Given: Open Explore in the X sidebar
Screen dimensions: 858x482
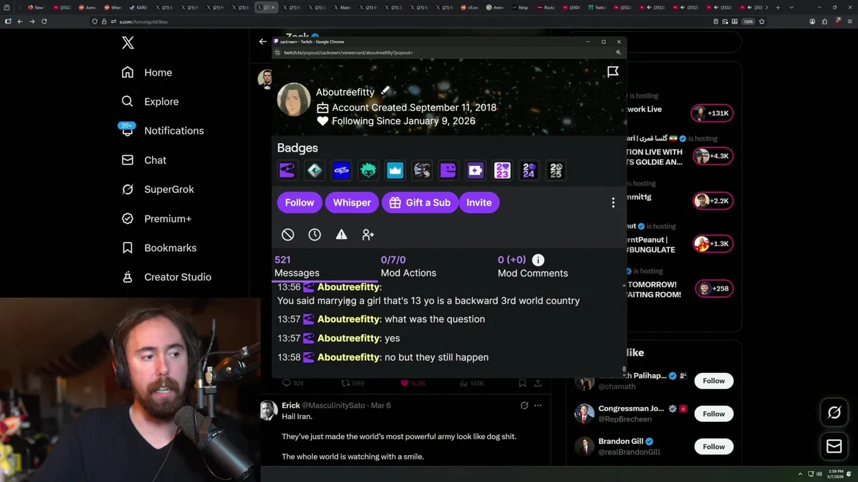Looking at the screenshot, I should (x=150, y=102).
